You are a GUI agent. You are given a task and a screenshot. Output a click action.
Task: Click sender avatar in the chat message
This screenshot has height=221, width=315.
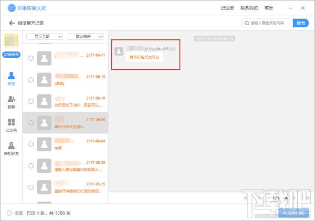(119, 51)
